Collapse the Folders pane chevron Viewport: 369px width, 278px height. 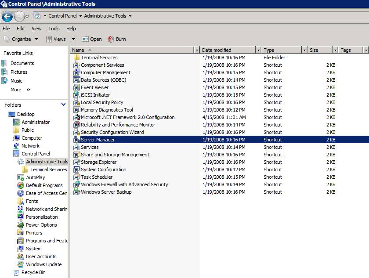click(x=63, y=105)
